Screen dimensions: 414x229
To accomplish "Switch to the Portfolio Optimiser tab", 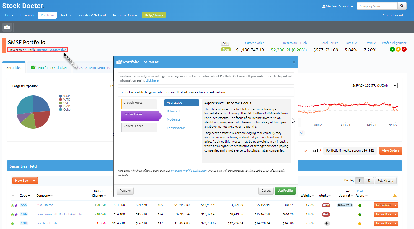I will [49, 68].
